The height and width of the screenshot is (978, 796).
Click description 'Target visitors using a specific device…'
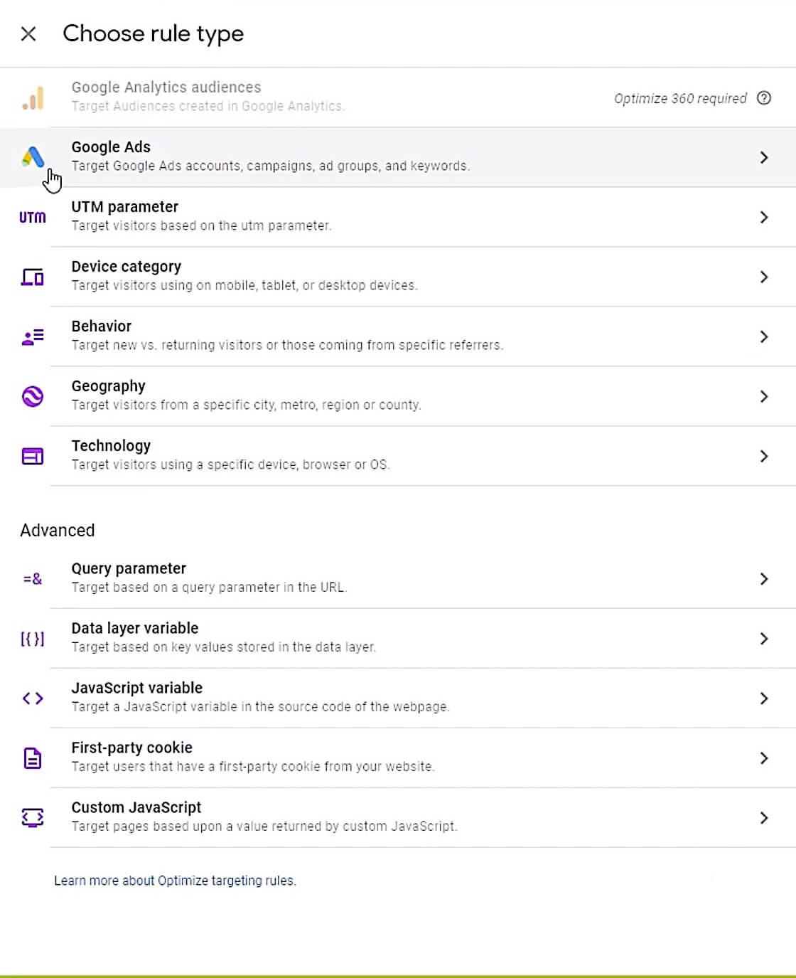click(x=231, y=464)
